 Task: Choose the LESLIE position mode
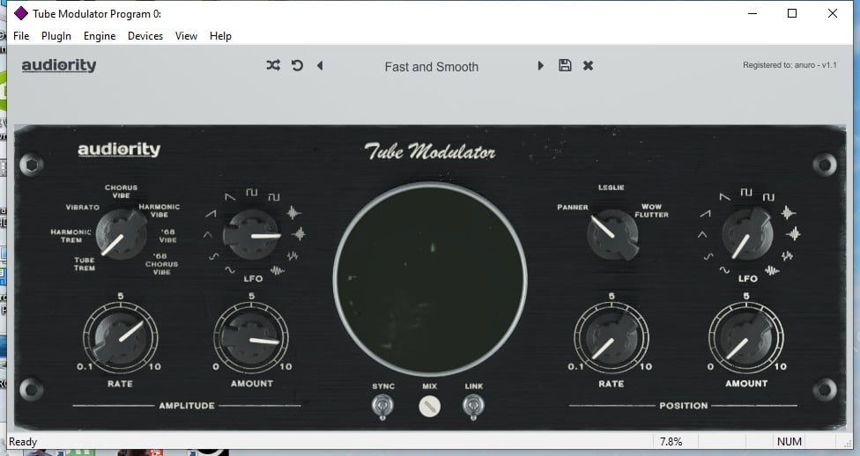tap(611, 188)
